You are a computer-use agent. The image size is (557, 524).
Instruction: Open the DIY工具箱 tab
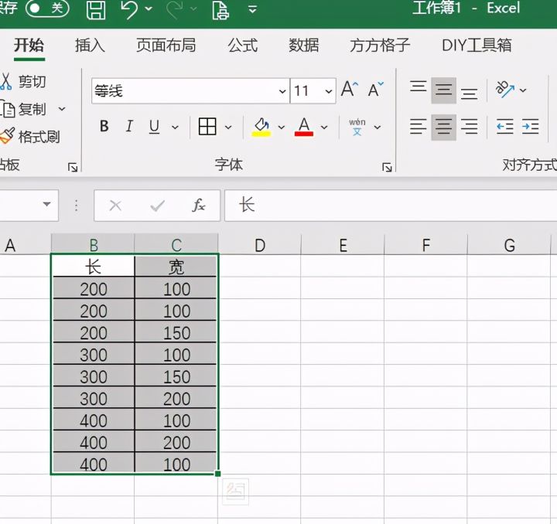(477, 46)
